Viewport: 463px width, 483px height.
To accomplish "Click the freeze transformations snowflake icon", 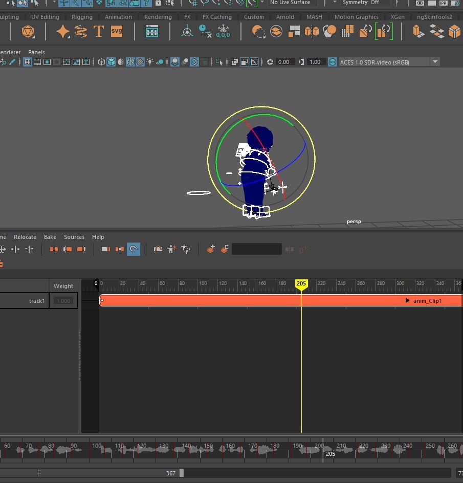I will (x=223, y=32).
